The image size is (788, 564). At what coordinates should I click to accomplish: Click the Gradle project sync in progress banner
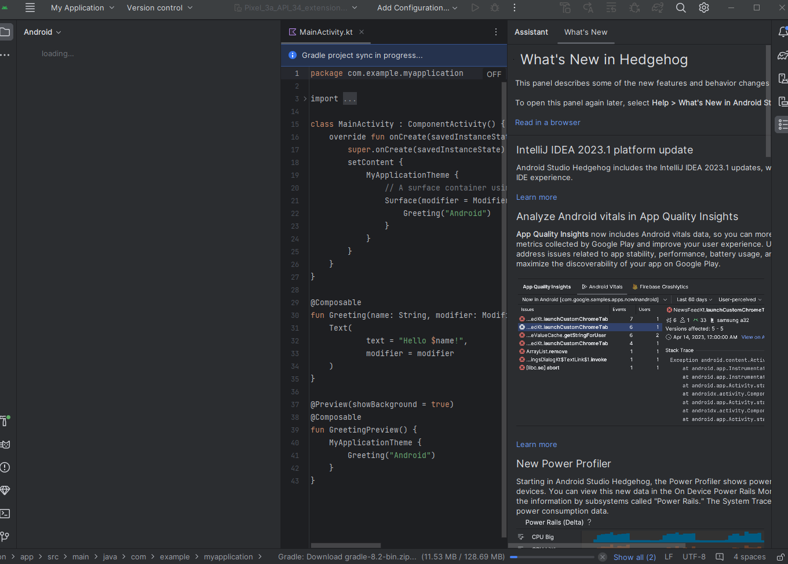point(394,56)
